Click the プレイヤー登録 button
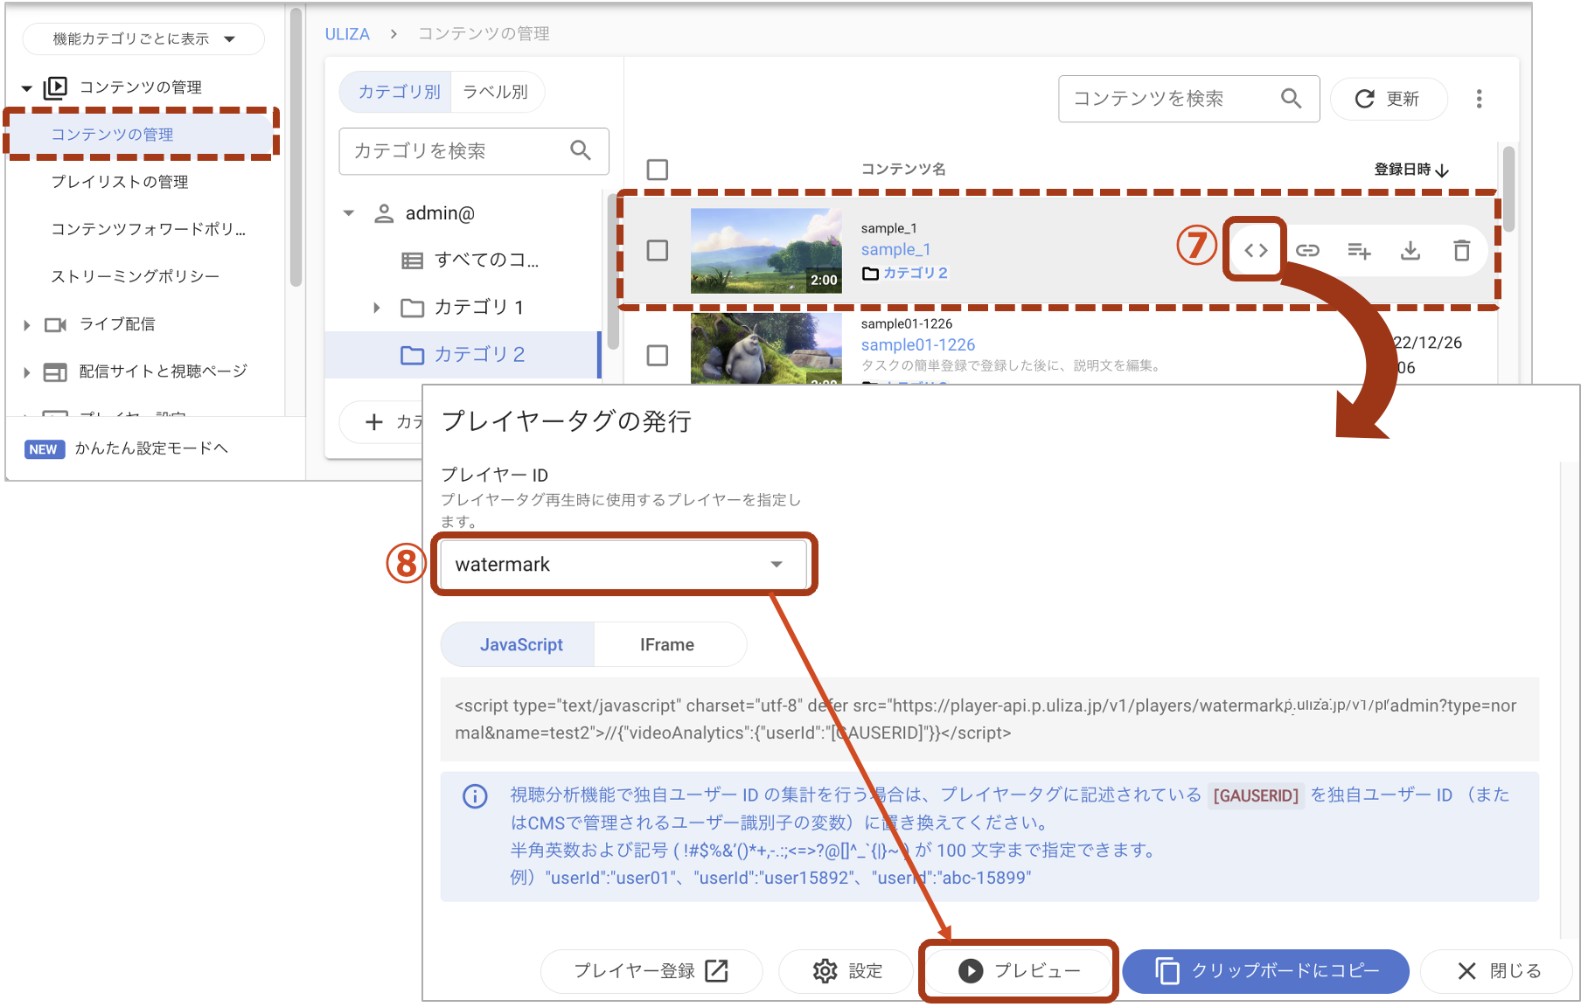This screenshot has width=1588, height=1007. coord(651,971)
